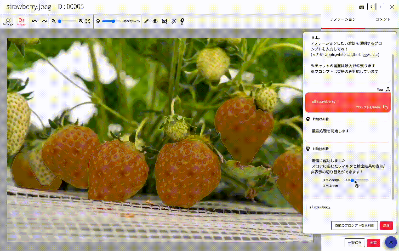The width and height of the screenshot is (399, 251).
Task: Toggle annotation visibility eye in toolbar
Action: coord(155,21)
